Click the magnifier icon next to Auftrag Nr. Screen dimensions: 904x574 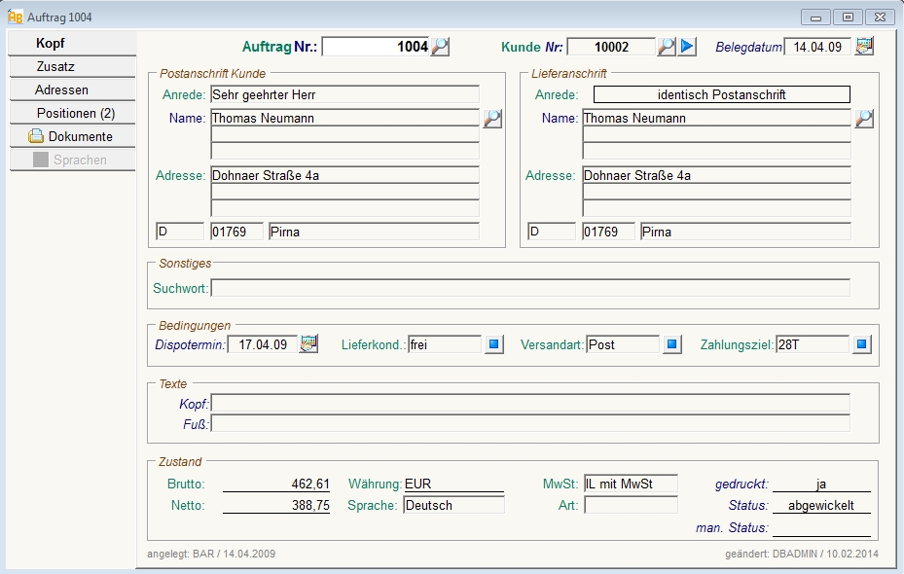point(441,47)
